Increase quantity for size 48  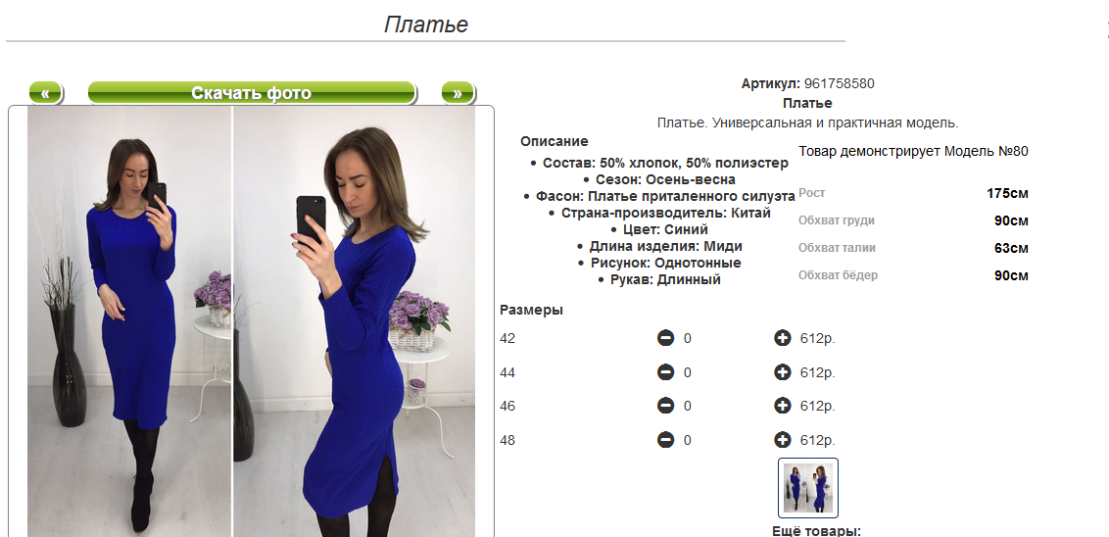click(782, 440)
